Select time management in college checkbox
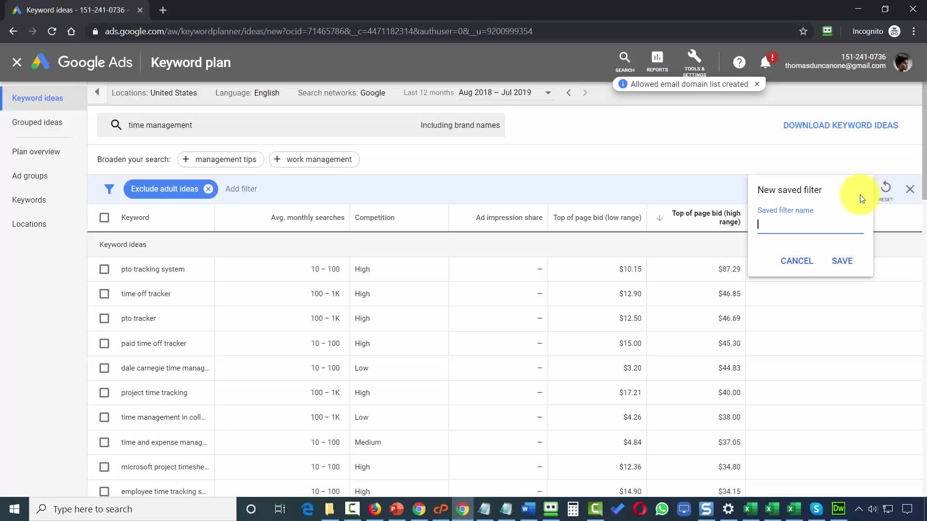The height and width of the screenshot is (521, 927). [104, 417]
